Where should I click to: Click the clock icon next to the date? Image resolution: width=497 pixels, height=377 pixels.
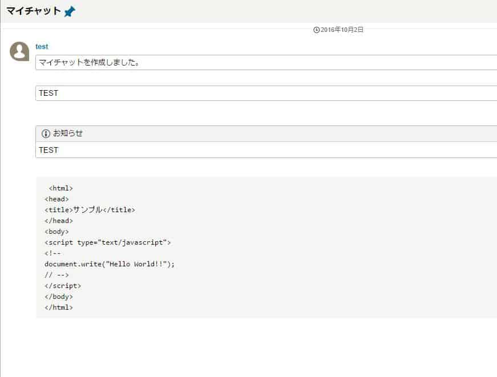[316, 30]
